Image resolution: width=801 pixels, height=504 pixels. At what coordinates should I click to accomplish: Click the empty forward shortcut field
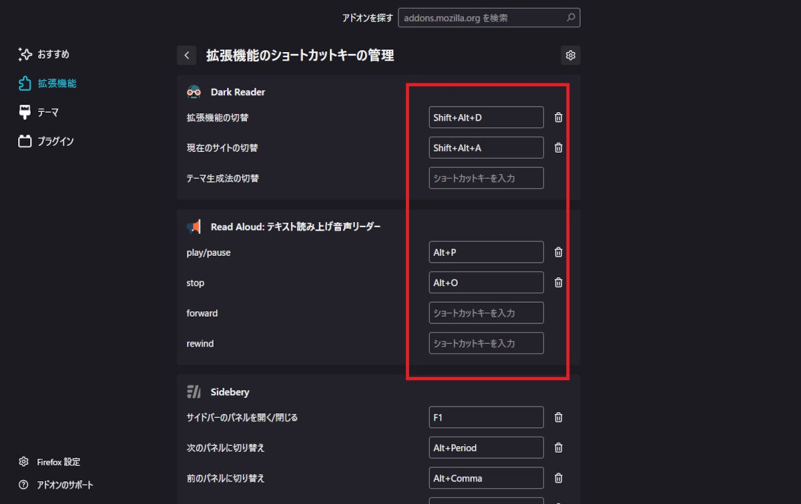(x=486, y=313)
